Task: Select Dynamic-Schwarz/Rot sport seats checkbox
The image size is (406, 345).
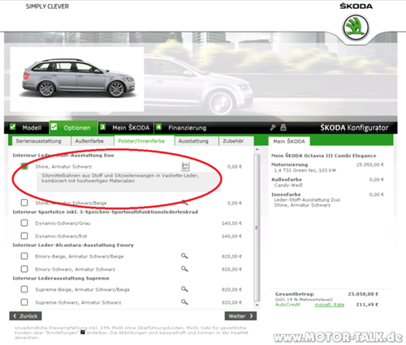Action: 24,236
